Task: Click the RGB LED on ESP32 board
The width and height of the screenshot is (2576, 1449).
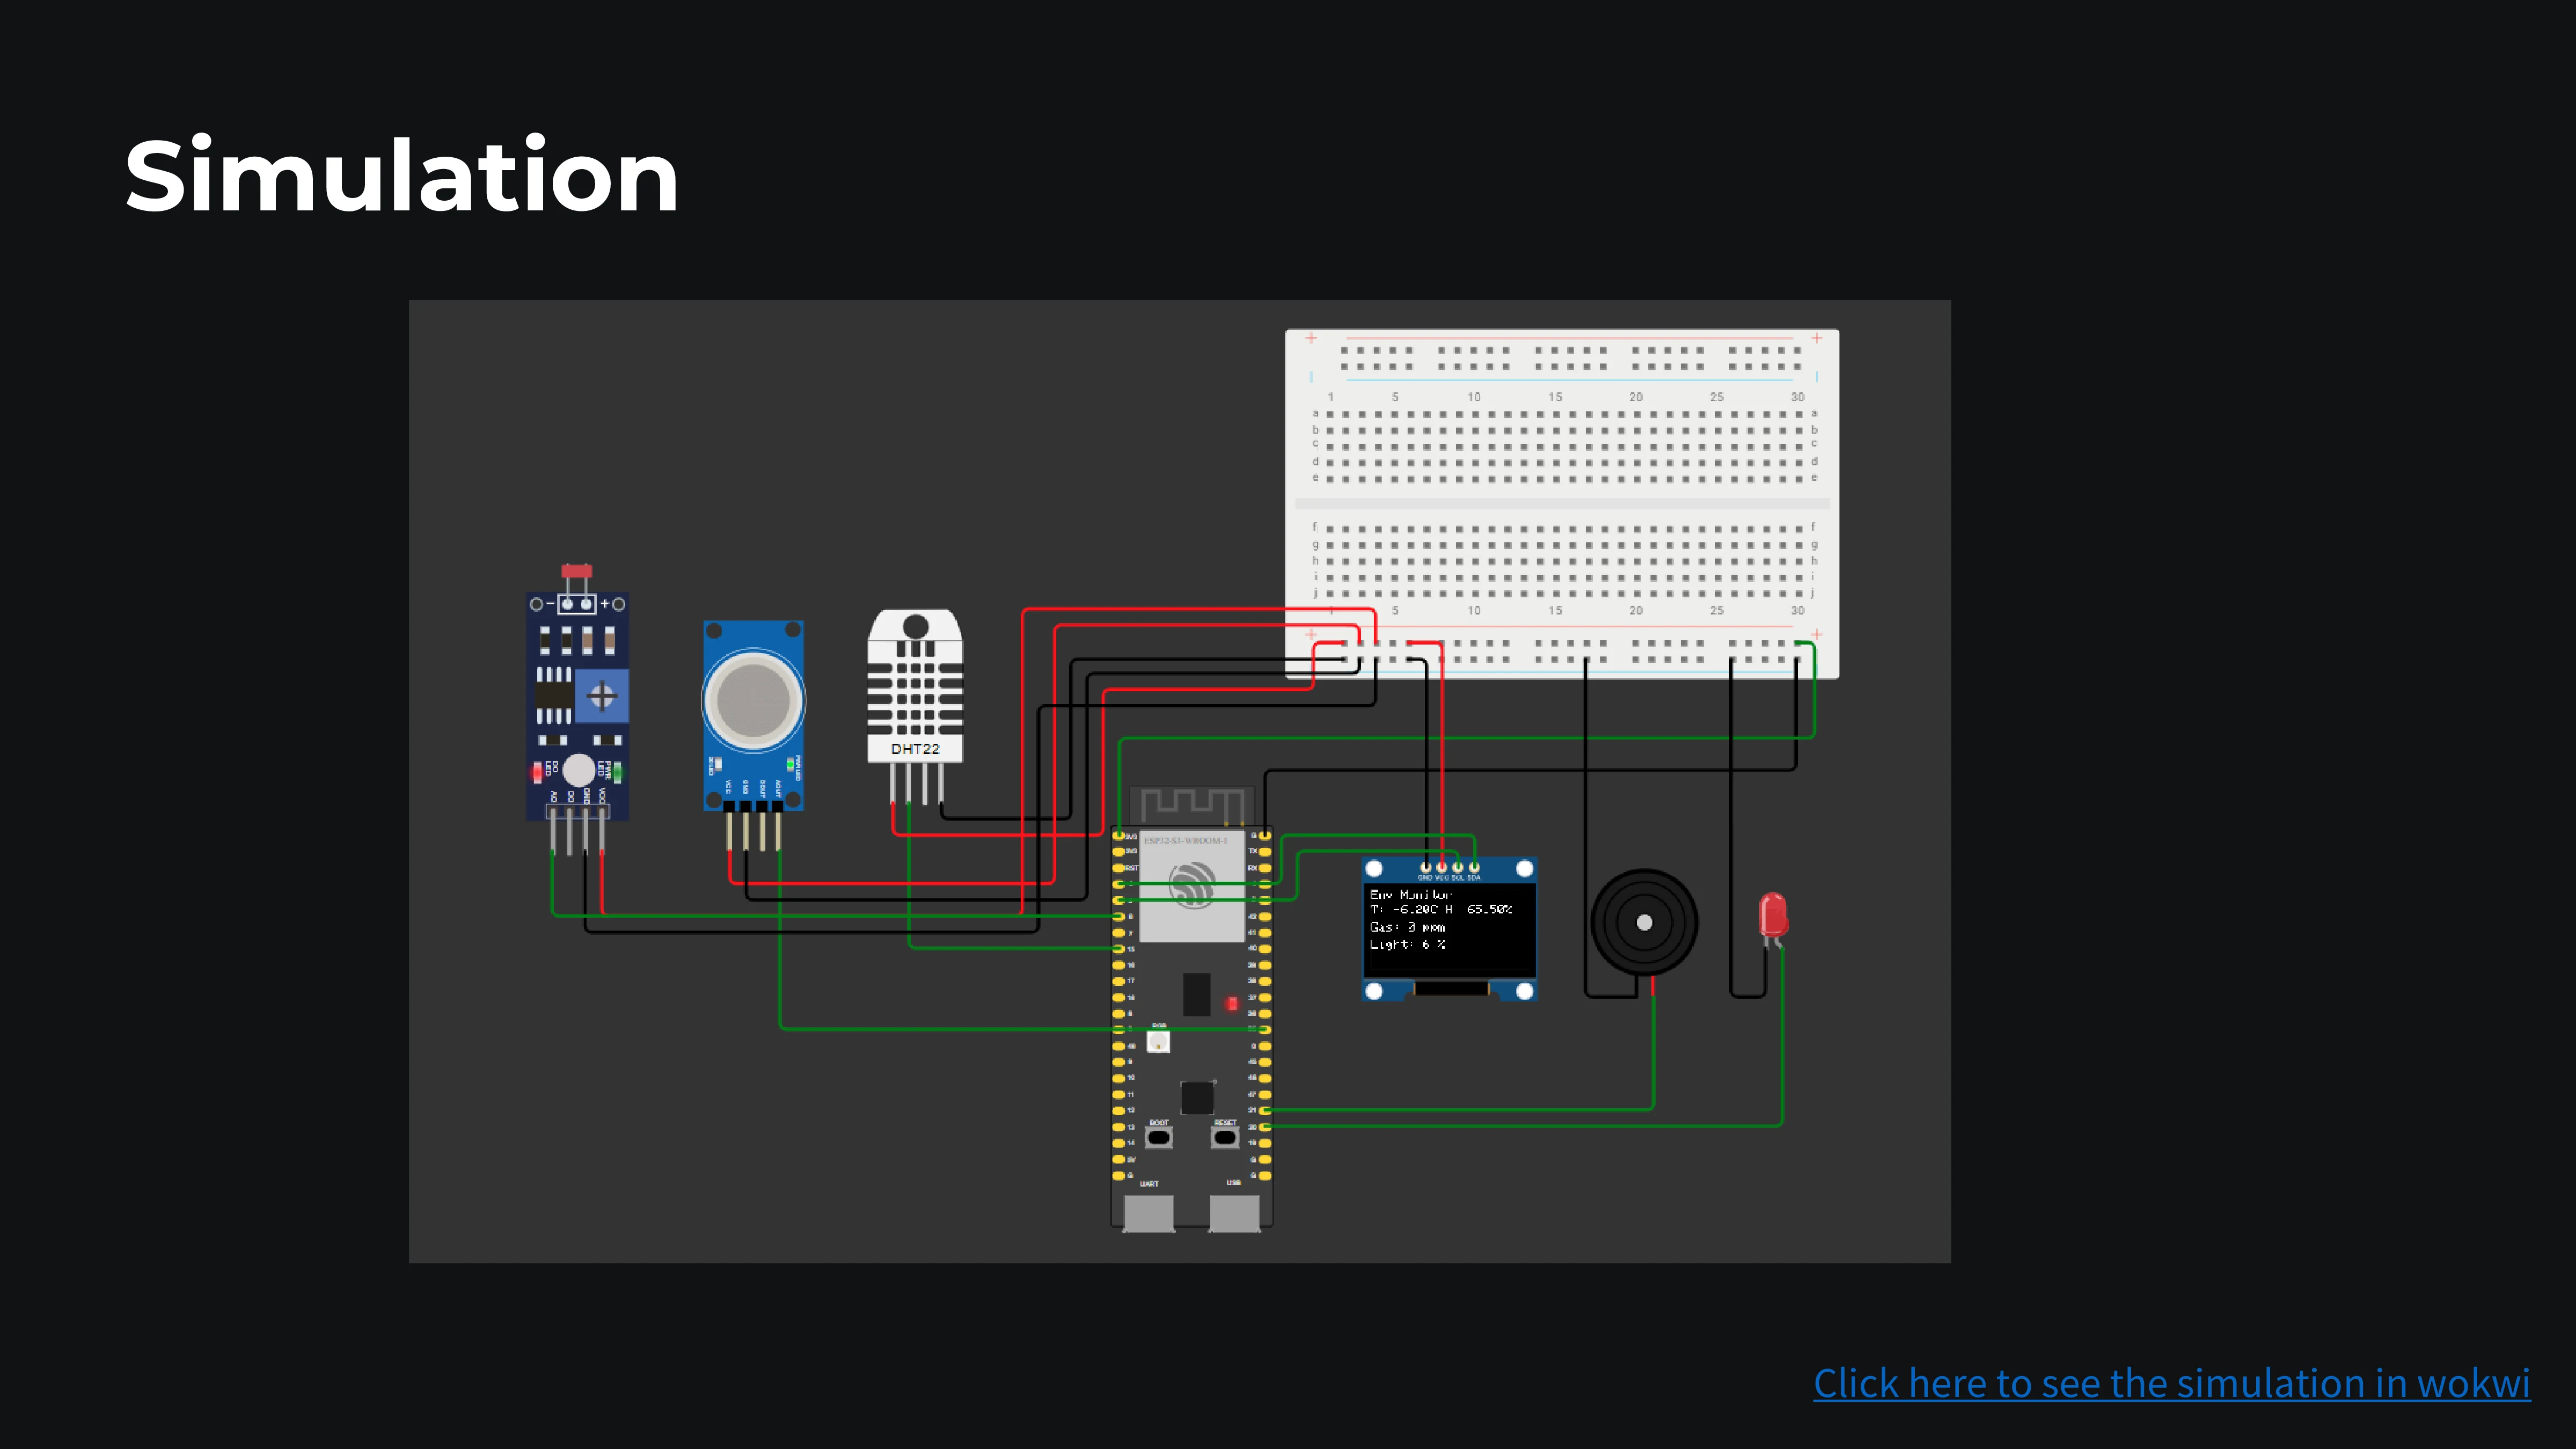Action: [1158, 1042]
